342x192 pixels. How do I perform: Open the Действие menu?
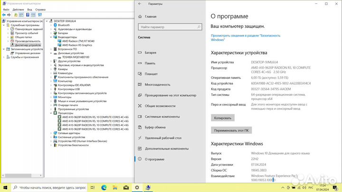click(x=18, y=9)
